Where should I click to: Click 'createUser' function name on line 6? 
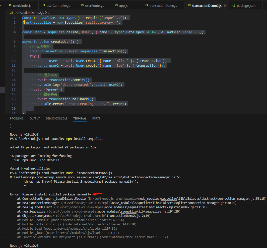coord(61,42)
